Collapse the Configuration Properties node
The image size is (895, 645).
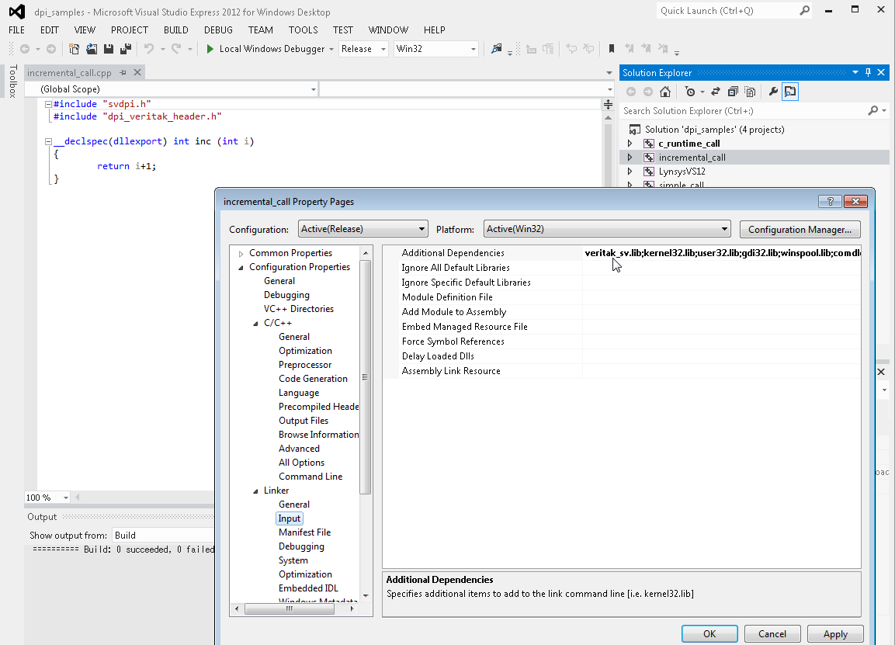click(x=241, y=268)
